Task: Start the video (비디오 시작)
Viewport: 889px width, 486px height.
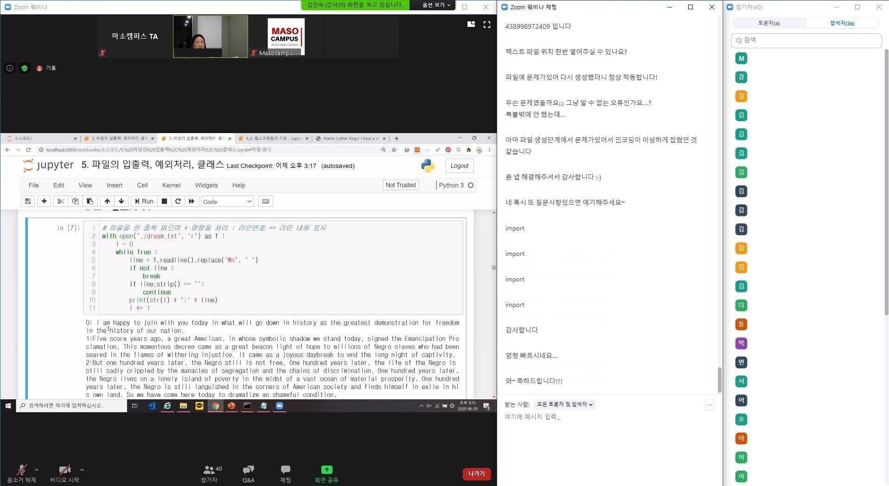Action: [64, 470]
